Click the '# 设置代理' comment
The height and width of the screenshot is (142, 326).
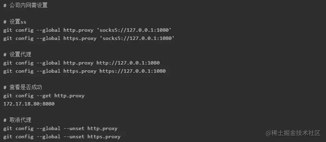pos(18,55)
